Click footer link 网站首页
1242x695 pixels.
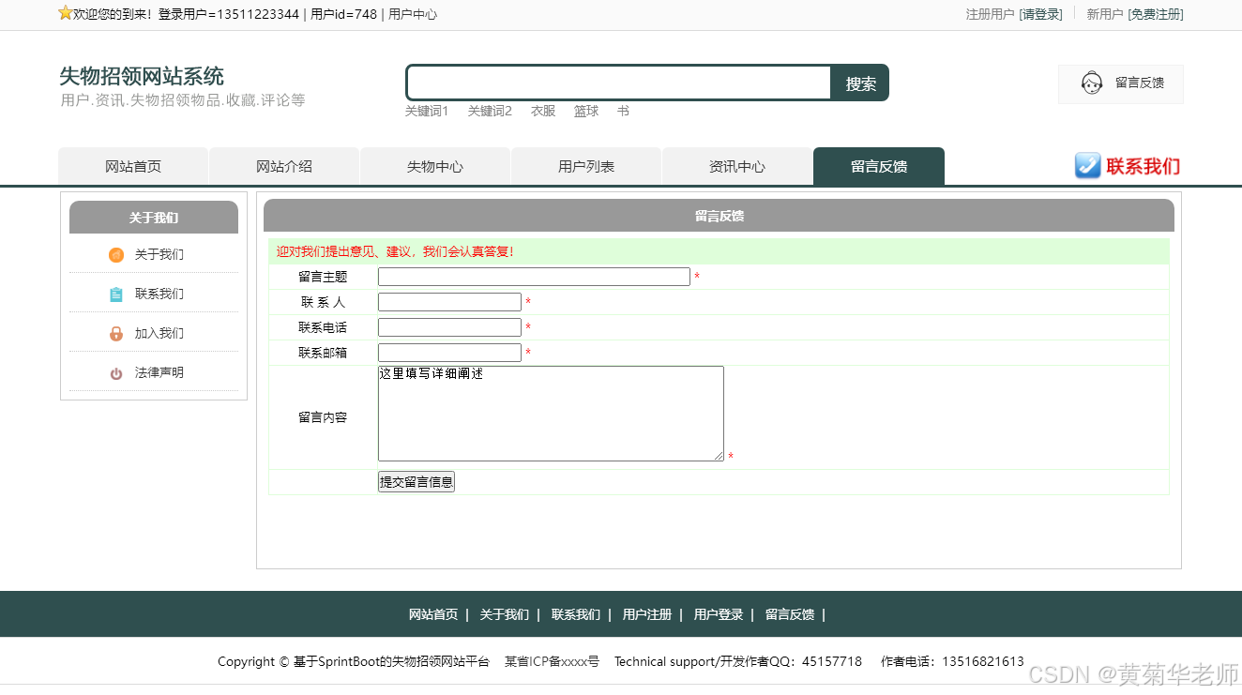[433, 615]
